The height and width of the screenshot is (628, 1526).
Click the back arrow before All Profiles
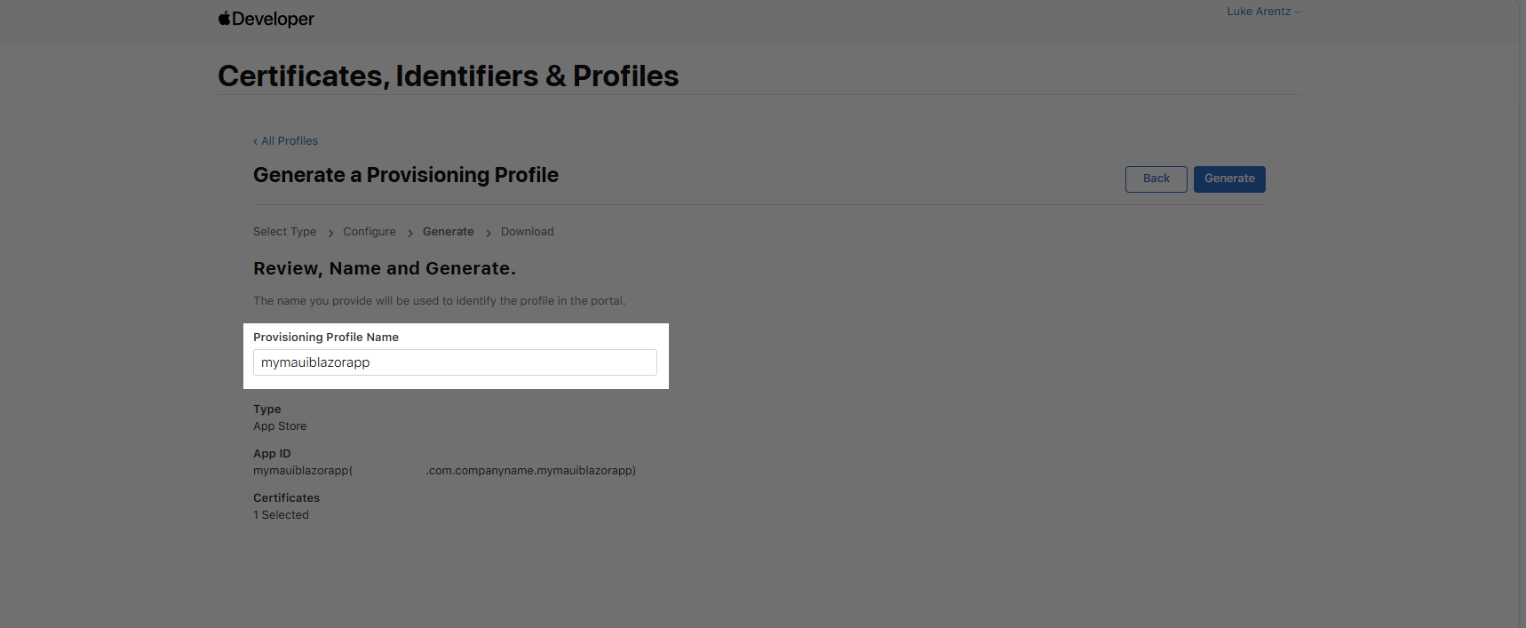tap(256, 141)
